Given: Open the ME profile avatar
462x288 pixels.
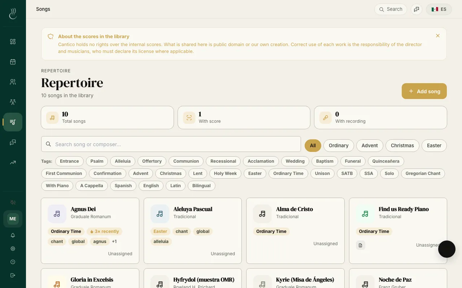Looking at the screenshot, I should (x=13, y=219).
